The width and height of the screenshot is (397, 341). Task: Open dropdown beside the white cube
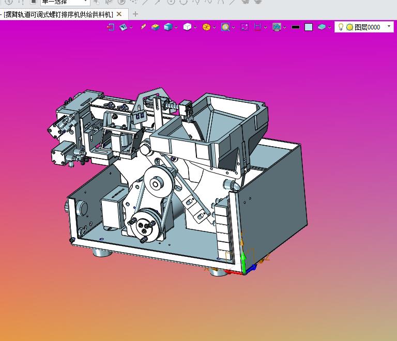(195, 27)
